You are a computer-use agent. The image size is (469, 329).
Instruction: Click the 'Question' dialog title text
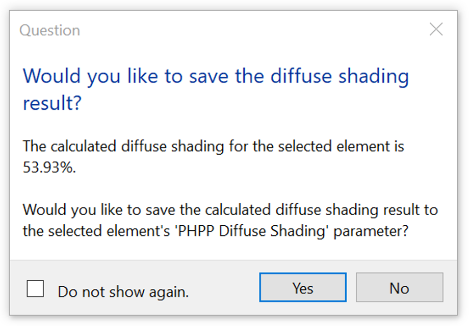49,31
